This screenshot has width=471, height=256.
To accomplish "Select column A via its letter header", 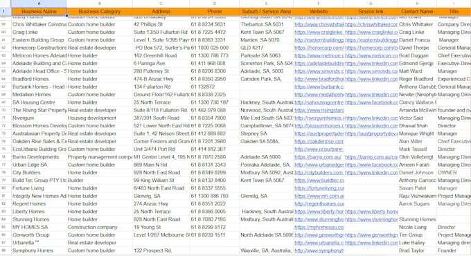I will coord(39,3).
